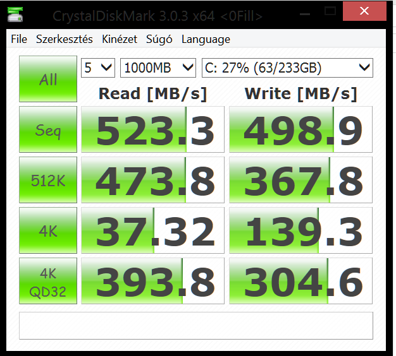
Task: Click the Read [MB/s] column header
Action: click(152, 93)
